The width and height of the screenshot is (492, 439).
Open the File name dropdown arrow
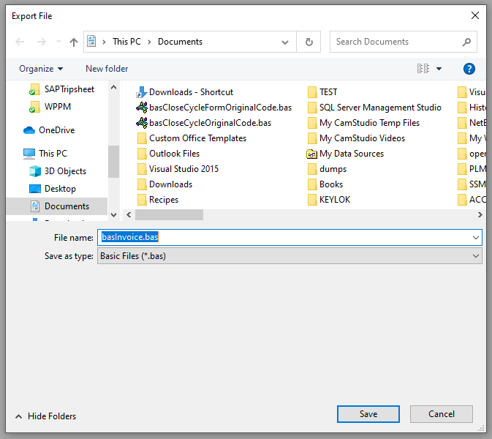pos(476,238)
